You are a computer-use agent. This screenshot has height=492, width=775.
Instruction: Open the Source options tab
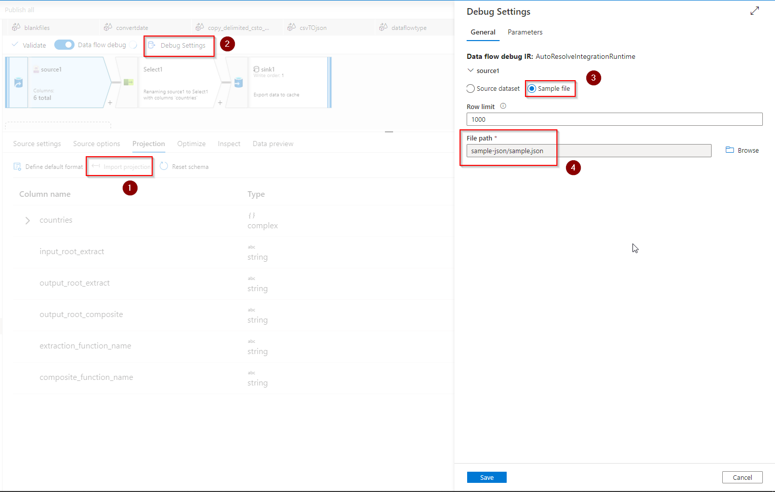click(96, 144)
